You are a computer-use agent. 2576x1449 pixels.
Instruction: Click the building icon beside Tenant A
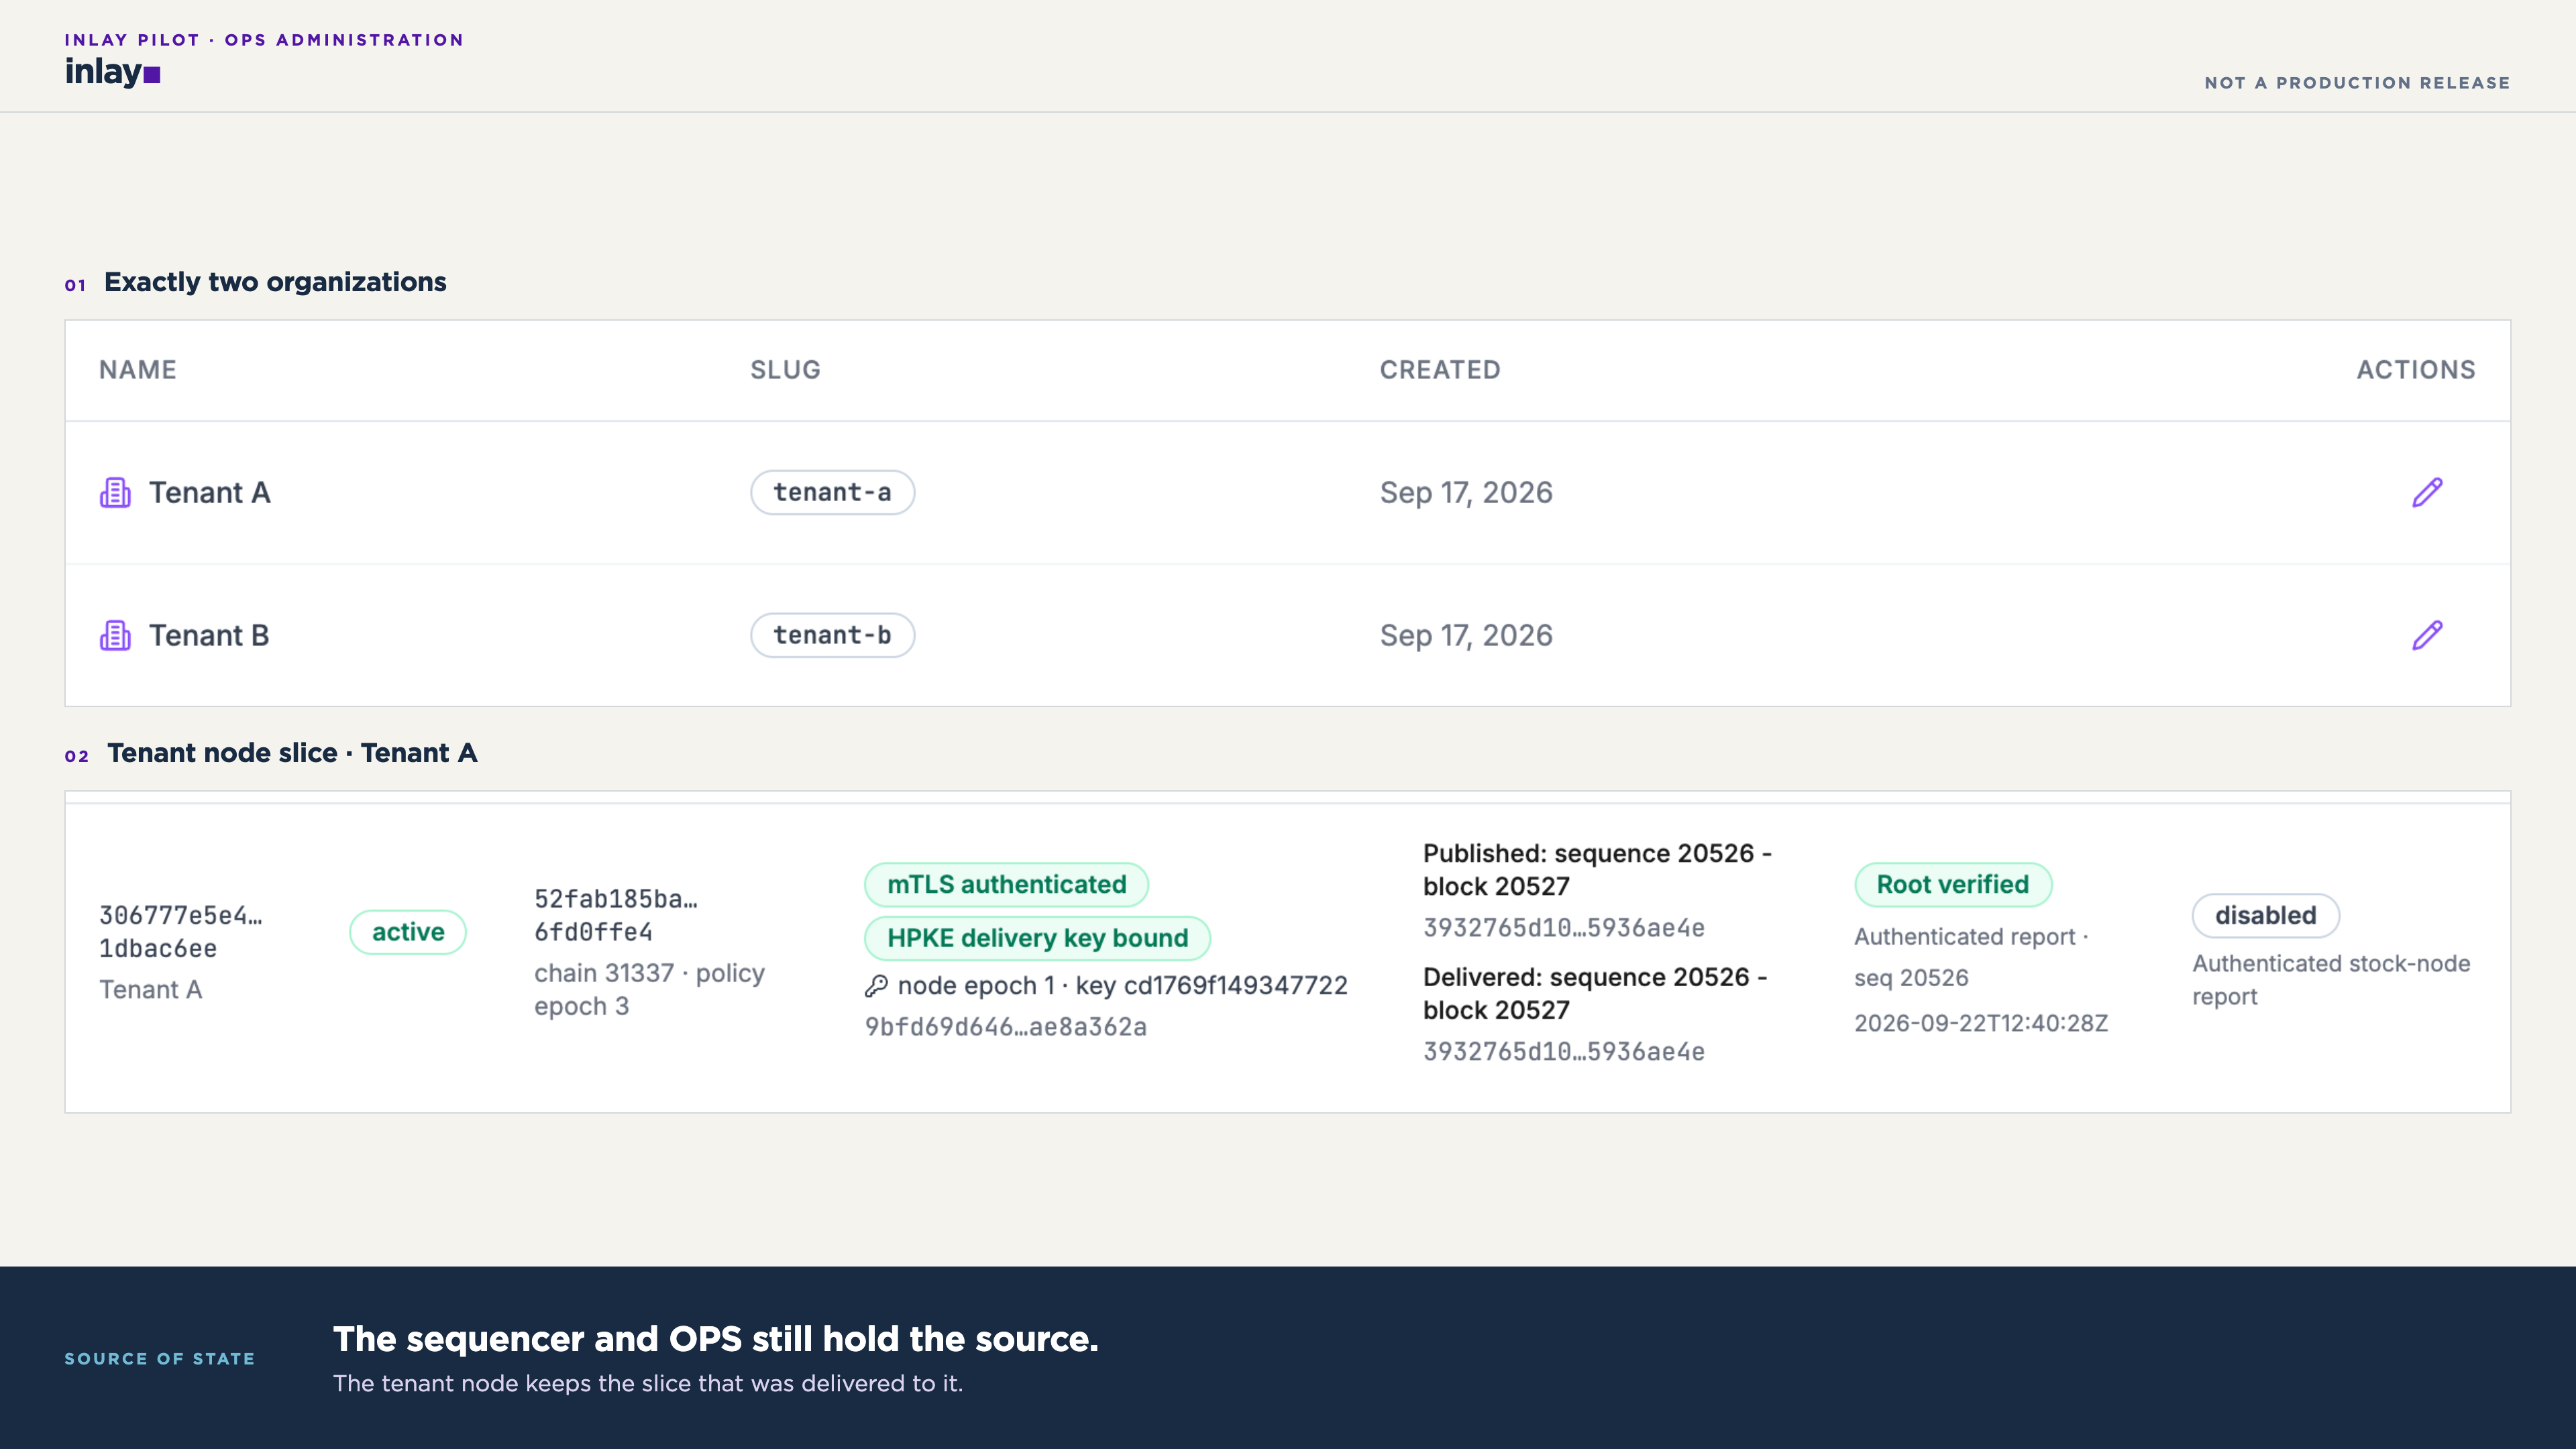(115, 493)
